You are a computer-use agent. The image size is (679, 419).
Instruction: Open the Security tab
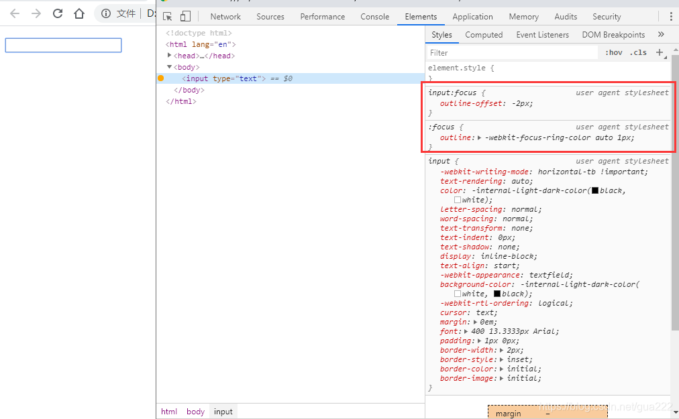607,17
